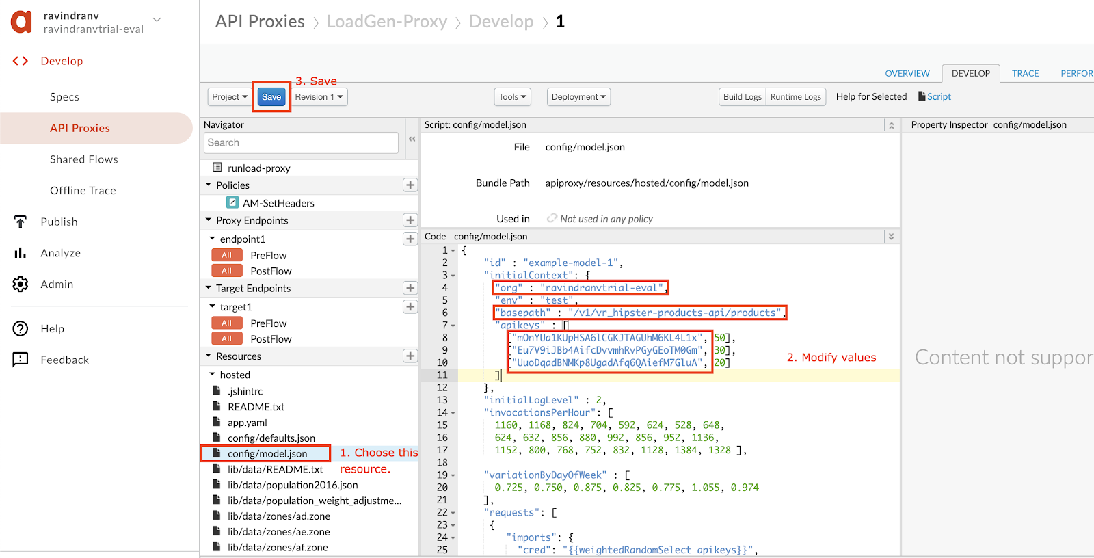
Task: Click the Build Logs button
Action: click(x=743, y=97)
